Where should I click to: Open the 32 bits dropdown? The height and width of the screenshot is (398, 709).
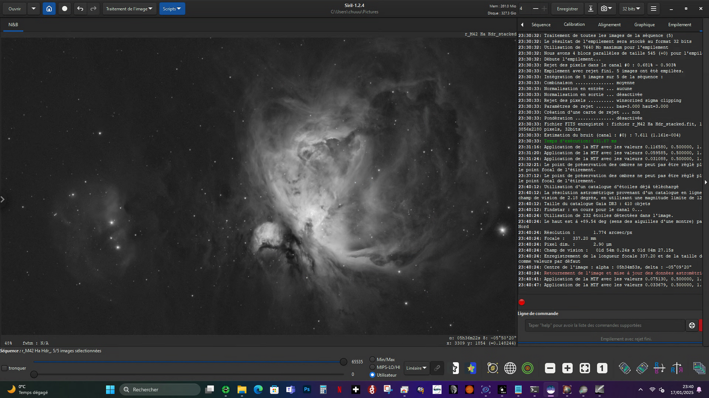pos(631,8)
